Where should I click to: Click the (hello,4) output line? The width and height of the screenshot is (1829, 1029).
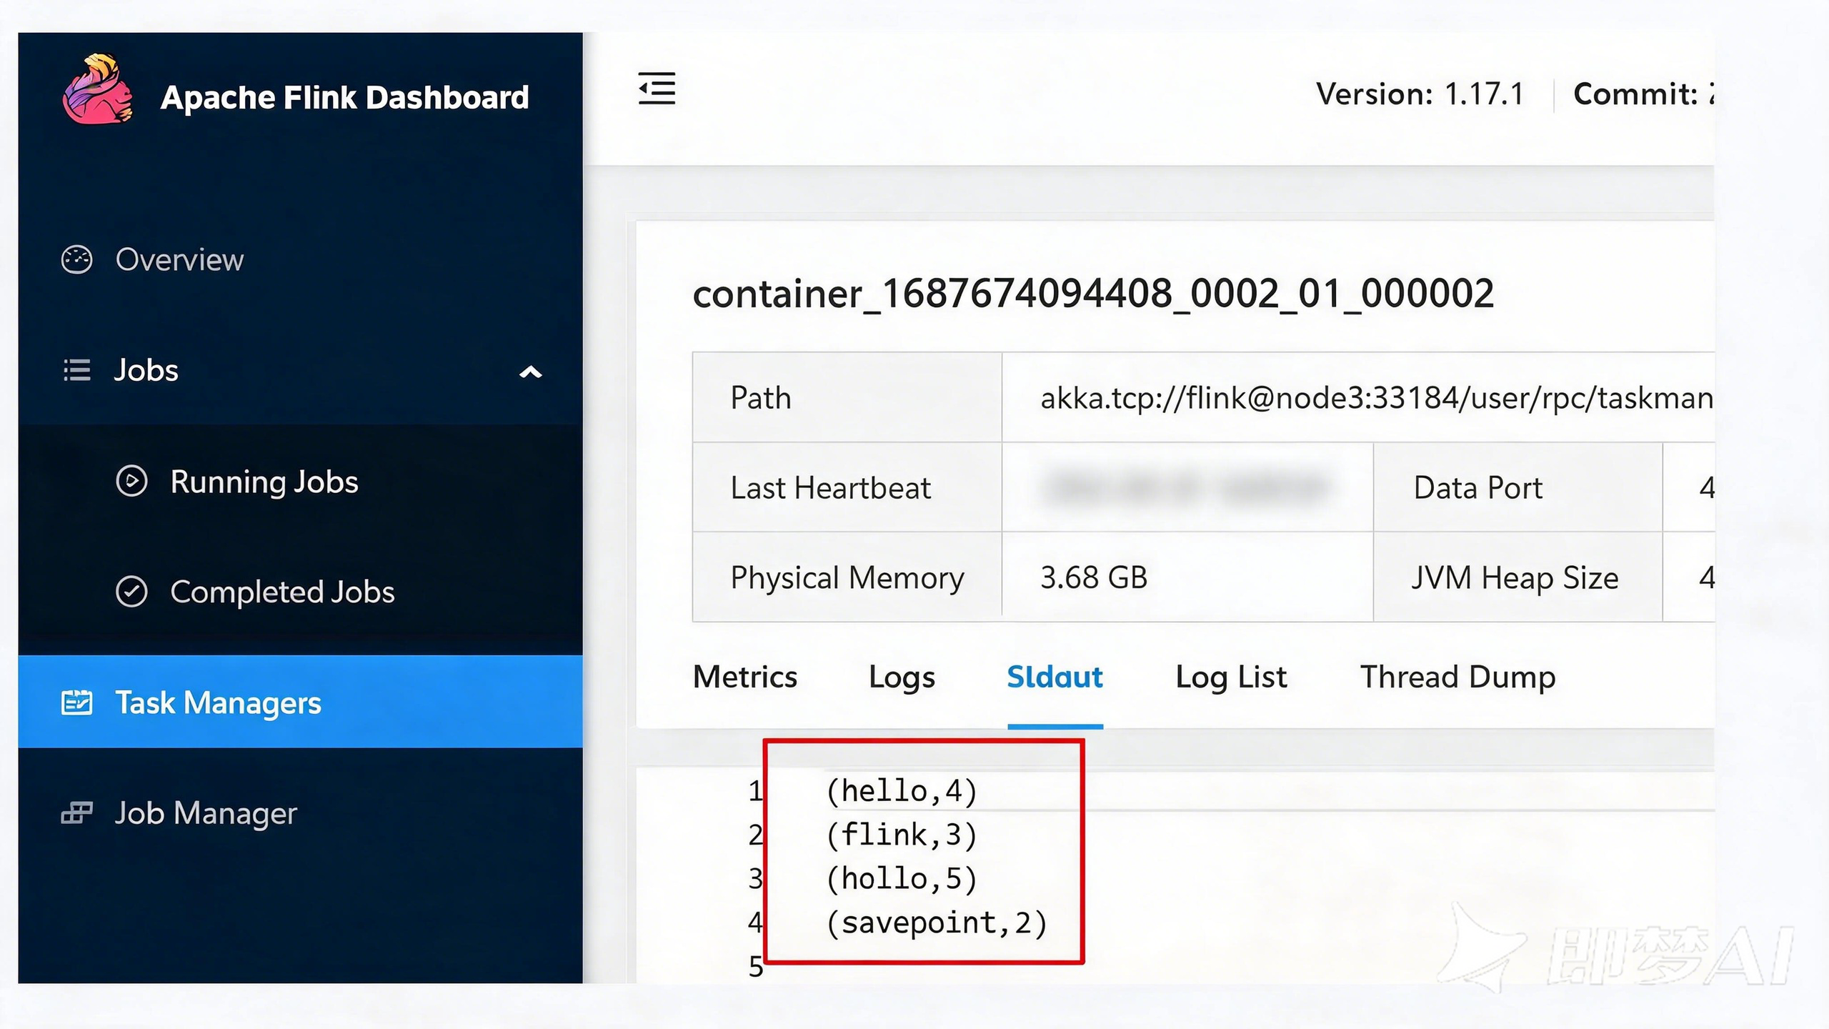coord(902,791)
